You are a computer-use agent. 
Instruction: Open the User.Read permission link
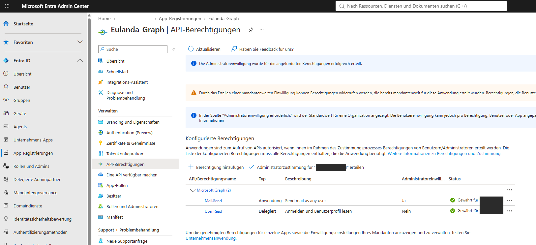(213, 211)
